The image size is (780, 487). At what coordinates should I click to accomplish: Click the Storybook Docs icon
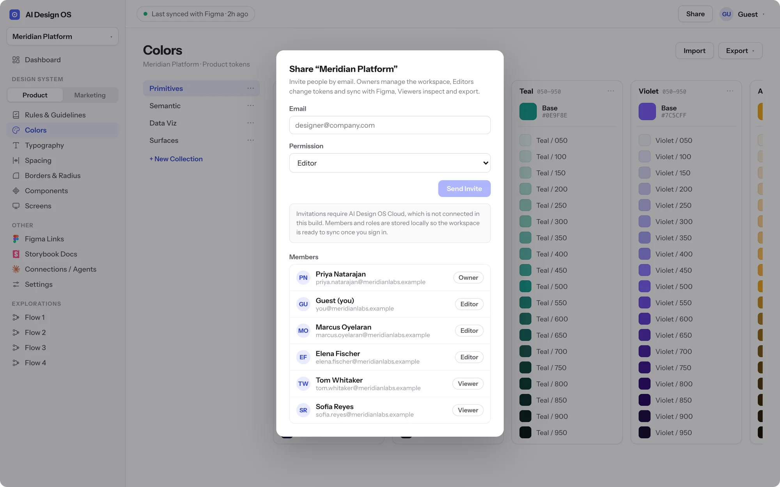[x=16, y=254]
